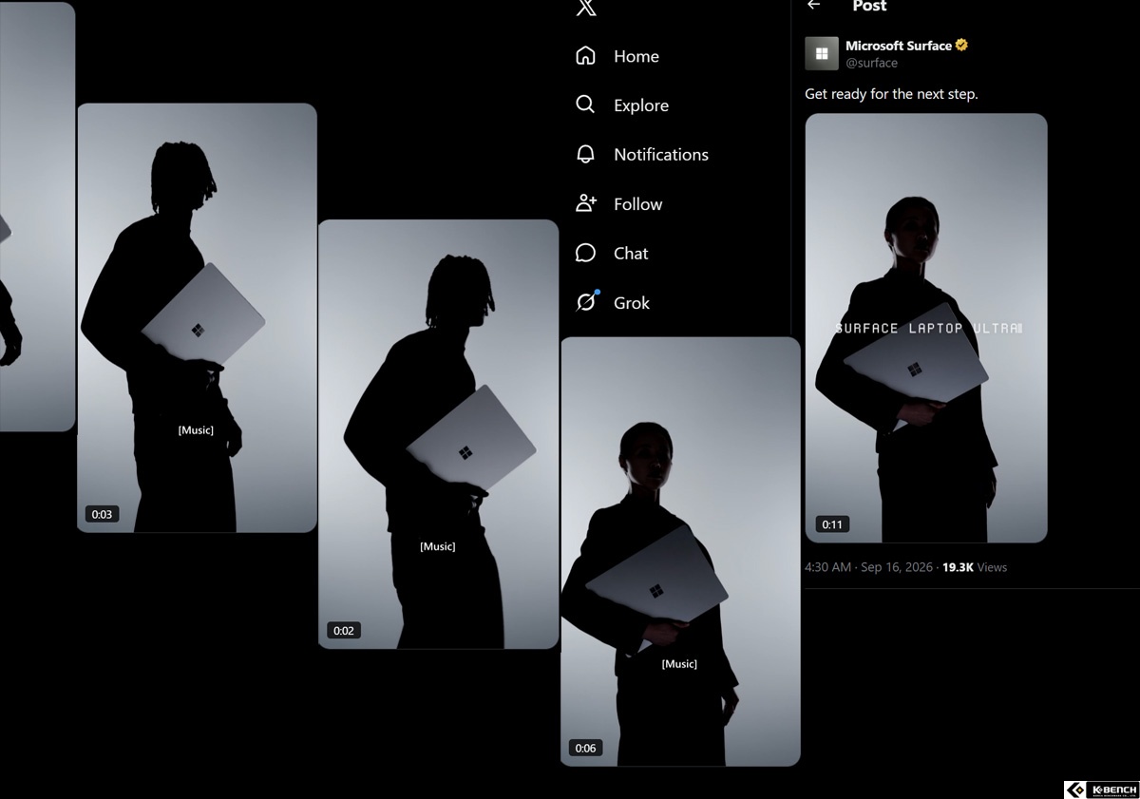This screenshot has height=799, width=1140.
Task: Click the gold verified badge
Action: [x=961, y=45]
